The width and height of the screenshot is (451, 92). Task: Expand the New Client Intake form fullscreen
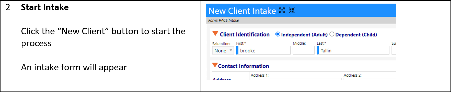pyautogui.click(x=282, y=10)
